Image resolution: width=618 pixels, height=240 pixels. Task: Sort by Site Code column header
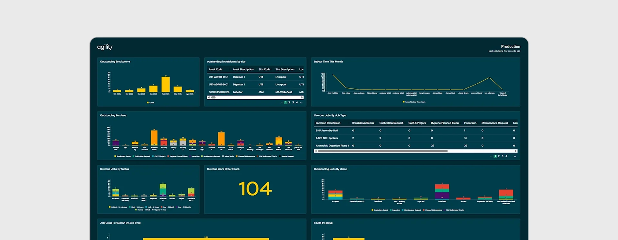(264, 69)
